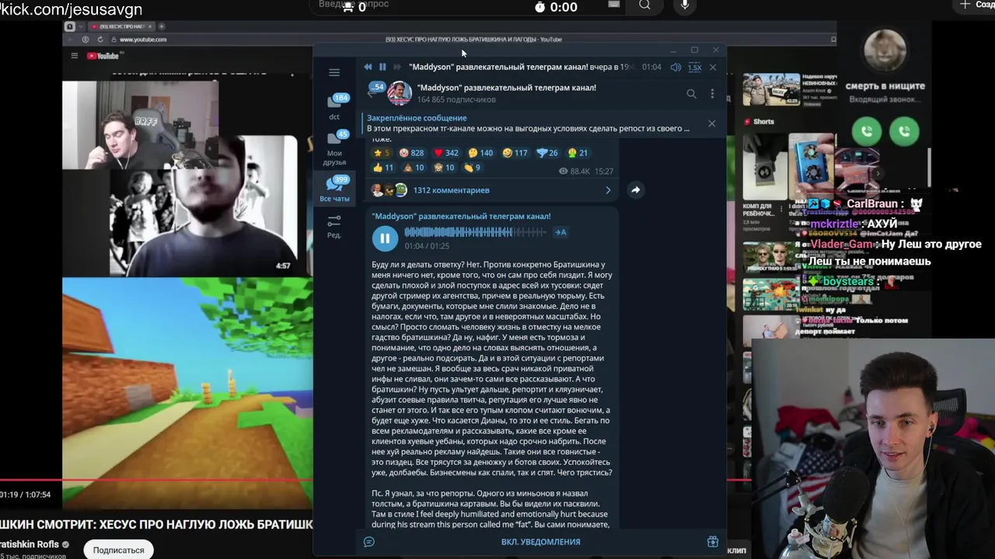Toggle the heart reaction with 342

pos(446,153)
